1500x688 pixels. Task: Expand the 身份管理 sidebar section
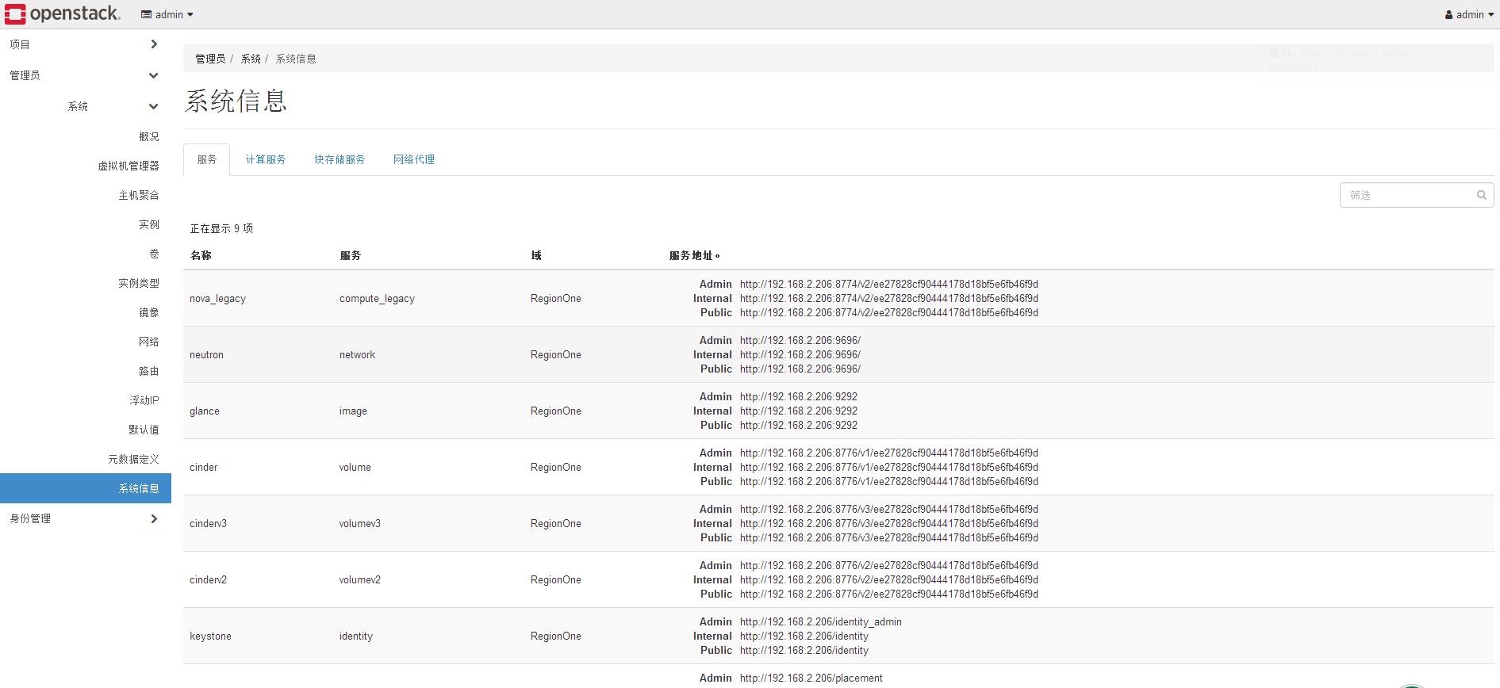tap(154, 518)
